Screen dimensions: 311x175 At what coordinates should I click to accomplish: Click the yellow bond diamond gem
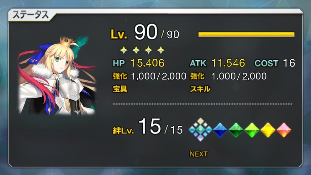(x=268, y=130)
